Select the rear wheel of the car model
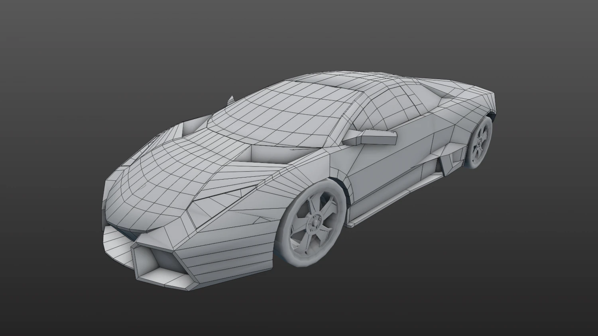This screenshot has width=598, height=336. (x=479, y=142)
